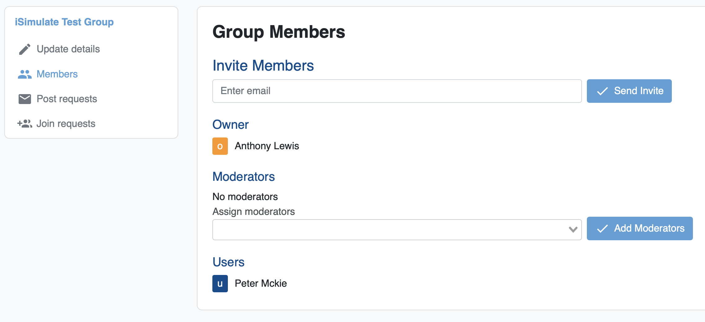
Task: Select owner name Anthony Lewis
Action: [267, 146]
